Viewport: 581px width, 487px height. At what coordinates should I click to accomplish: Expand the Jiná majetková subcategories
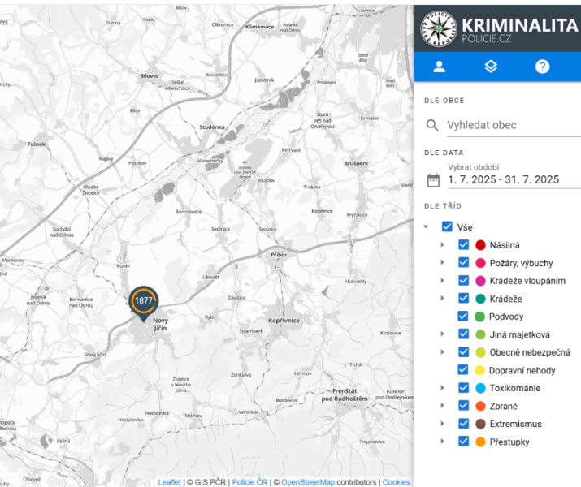pos(442,334)
